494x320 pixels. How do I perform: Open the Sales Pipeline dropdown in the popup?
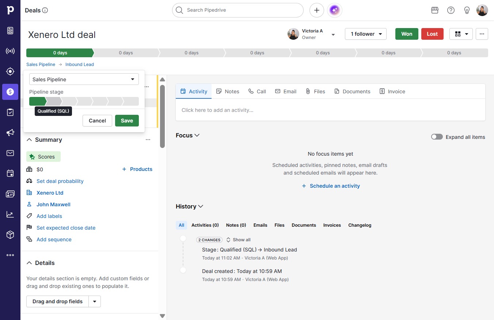(x=84, y=79)
